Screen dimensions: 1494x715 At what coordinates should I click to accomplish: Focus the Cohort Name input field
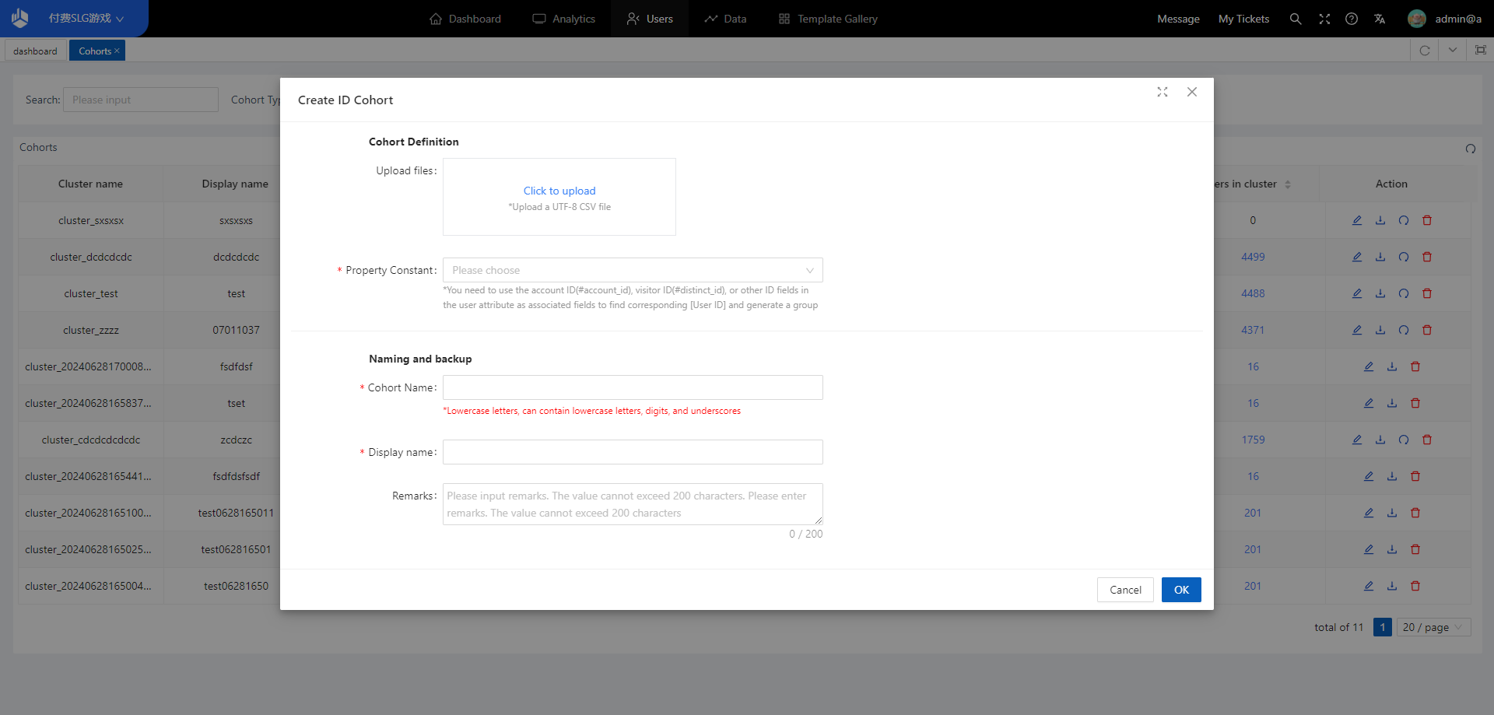click(632, 387)
